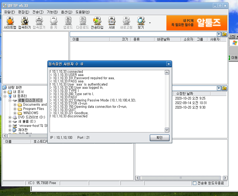Image resolution: width=238 pixels, height=196 pixels.
Task: Click the log scrollbar down arrow in dialog
Action: [x=167, y=130]
